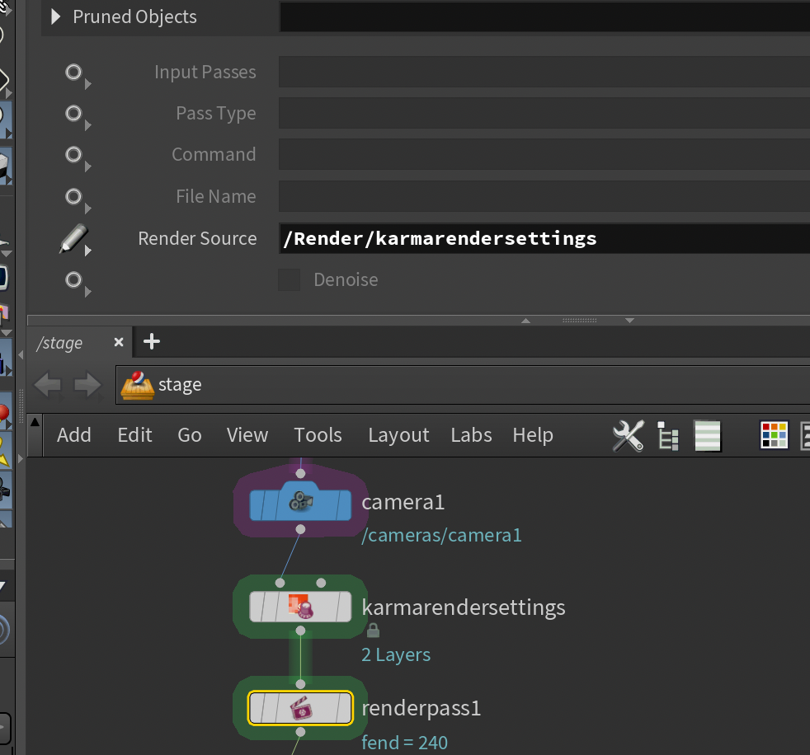
Task: Open the color palette icon
Action: (774, 435)
